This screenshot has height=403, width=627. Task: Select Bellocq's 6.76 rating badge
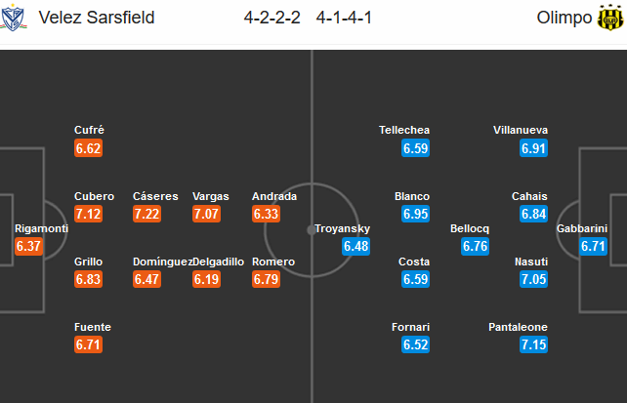pos(475,246)
